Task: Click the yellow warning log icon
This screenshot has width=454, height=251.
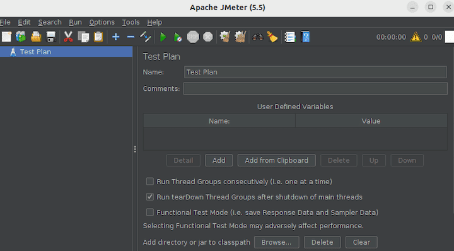Action: [x=416, y=37]
